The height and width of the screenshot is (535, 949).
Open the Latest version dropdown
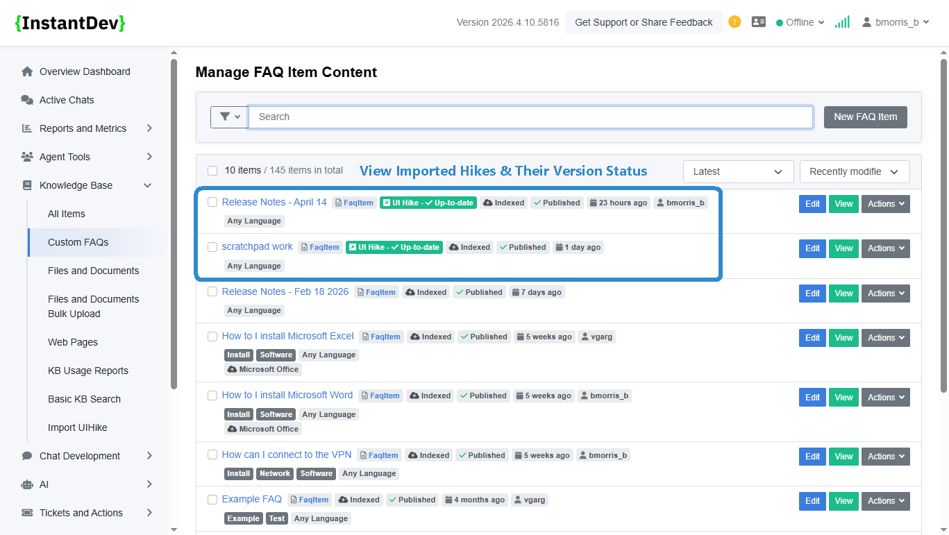[738, 171]
